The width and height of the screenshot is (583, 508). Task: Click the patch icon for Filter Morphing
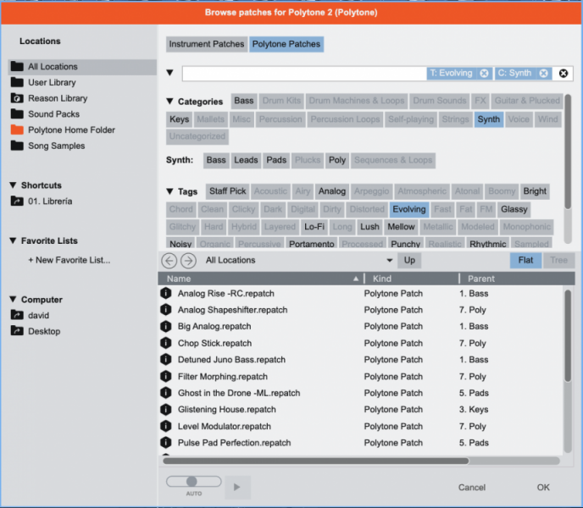[x=166, y=376]
